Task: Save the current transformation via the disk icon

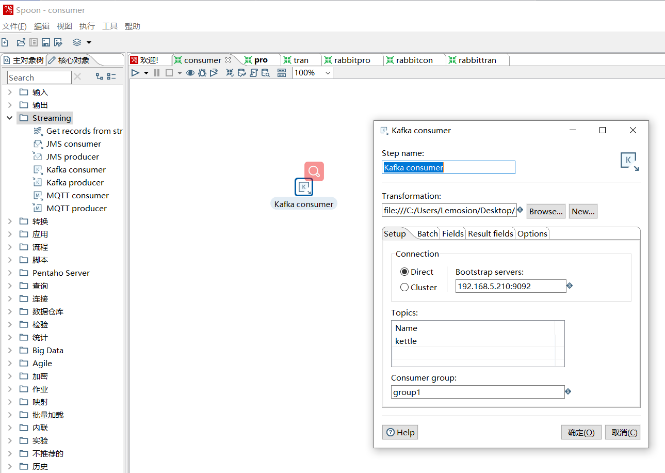Action: 46,42
